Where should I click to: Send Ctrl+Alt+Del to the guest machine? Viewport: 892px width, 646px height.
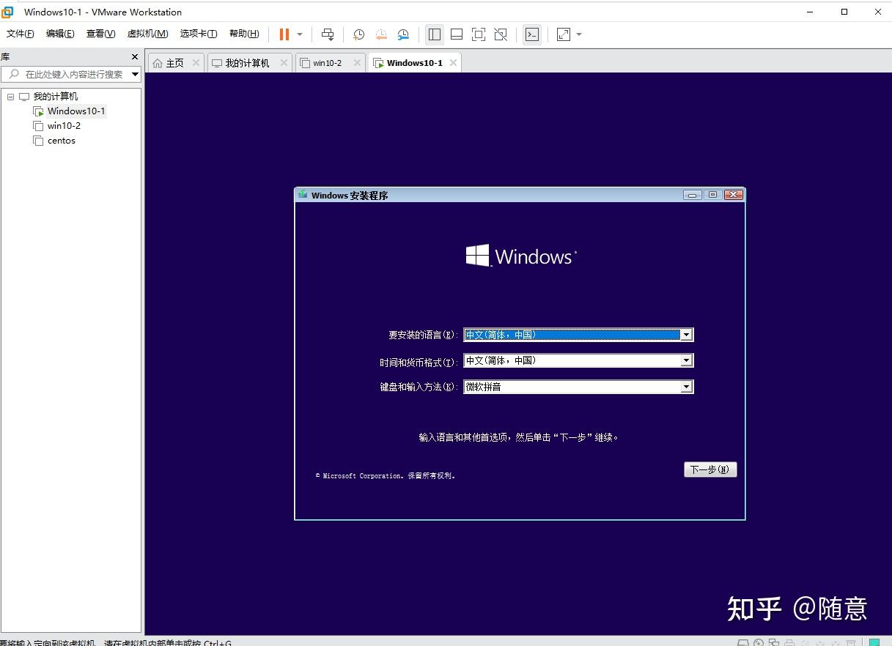328,34
